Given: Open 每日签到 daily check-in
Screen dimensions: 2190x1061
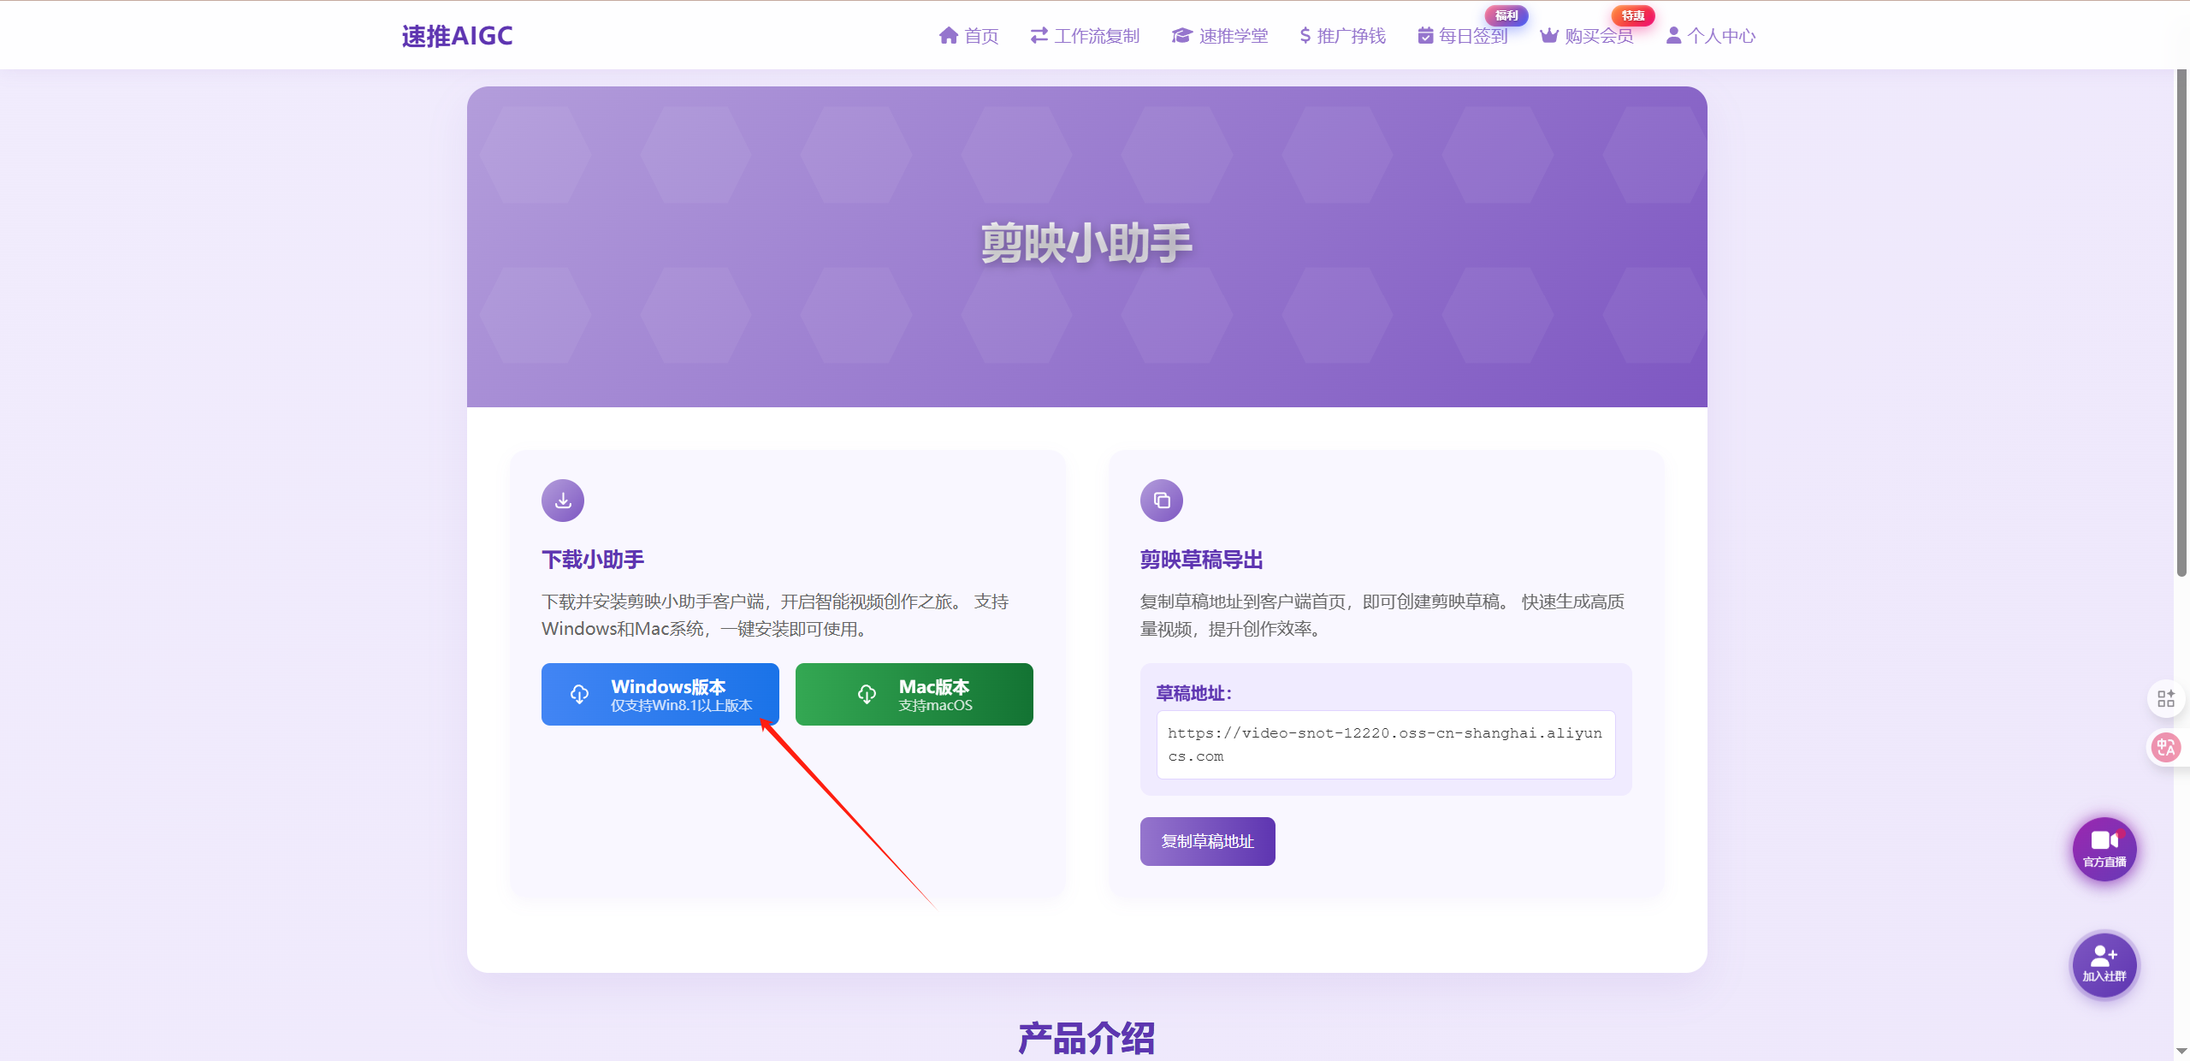Looking at the screenshot, I should pos(1463,36).
